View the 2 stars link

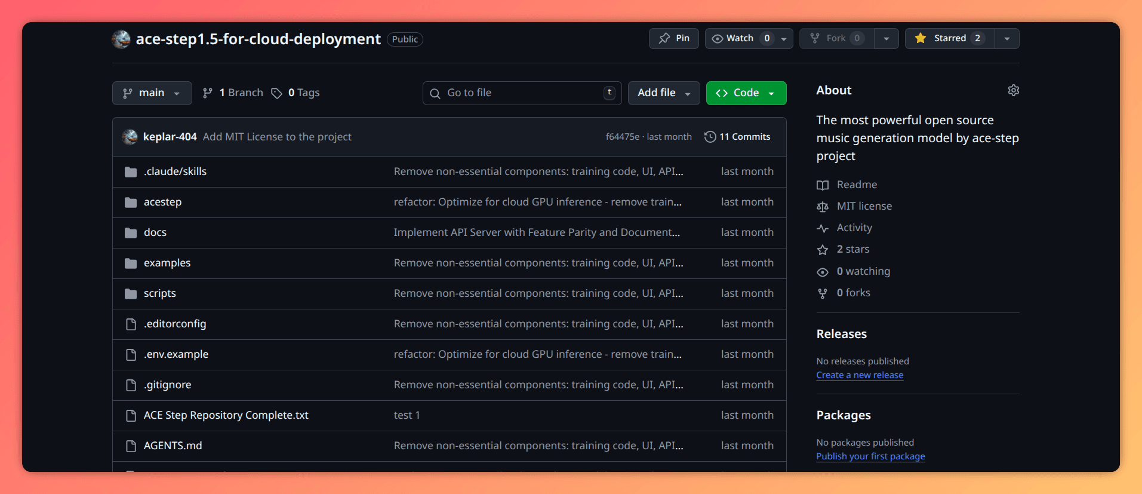coord(853,249)
